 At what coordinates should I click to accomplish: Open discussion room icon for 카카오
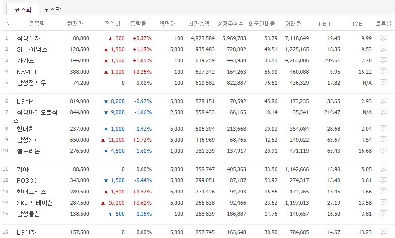(x=383, y=60)
